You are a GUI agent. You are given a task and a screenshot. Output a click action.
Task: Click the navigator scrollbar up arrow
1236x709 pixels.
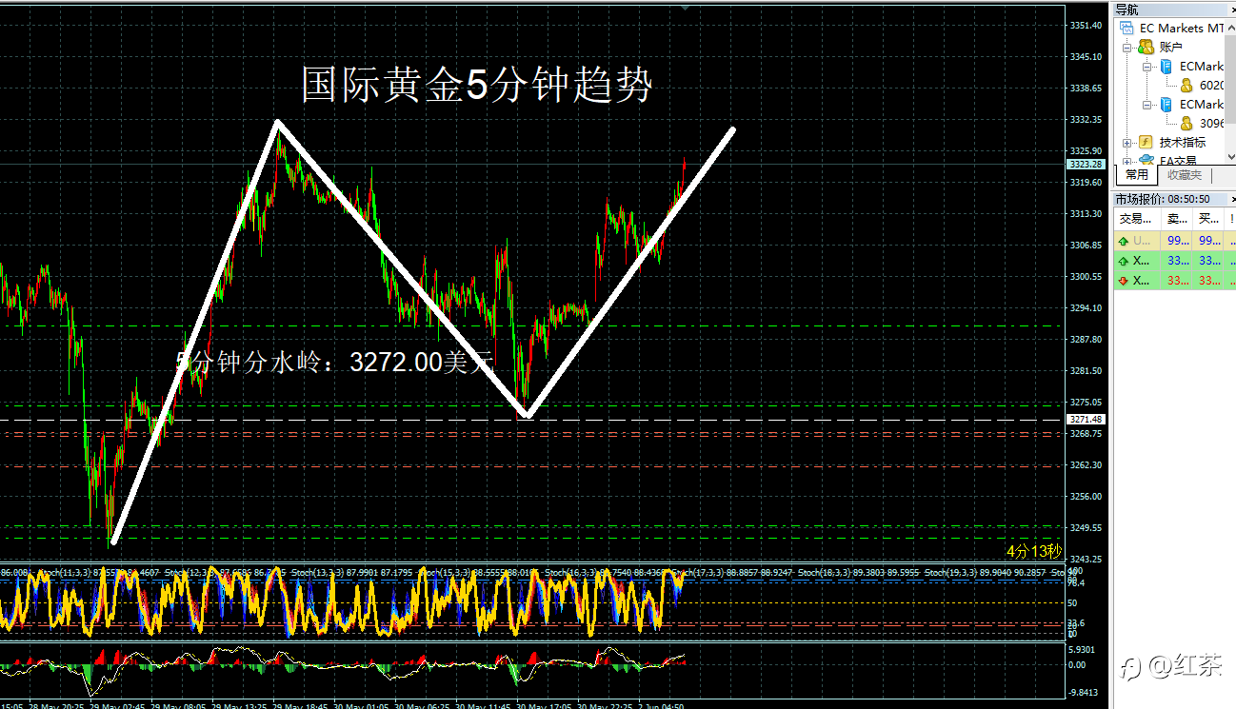pyautogui.click(x=1230, y=28)
